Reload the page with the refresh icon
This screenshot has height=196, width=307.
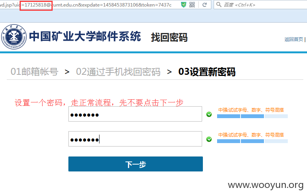point(204,5)
